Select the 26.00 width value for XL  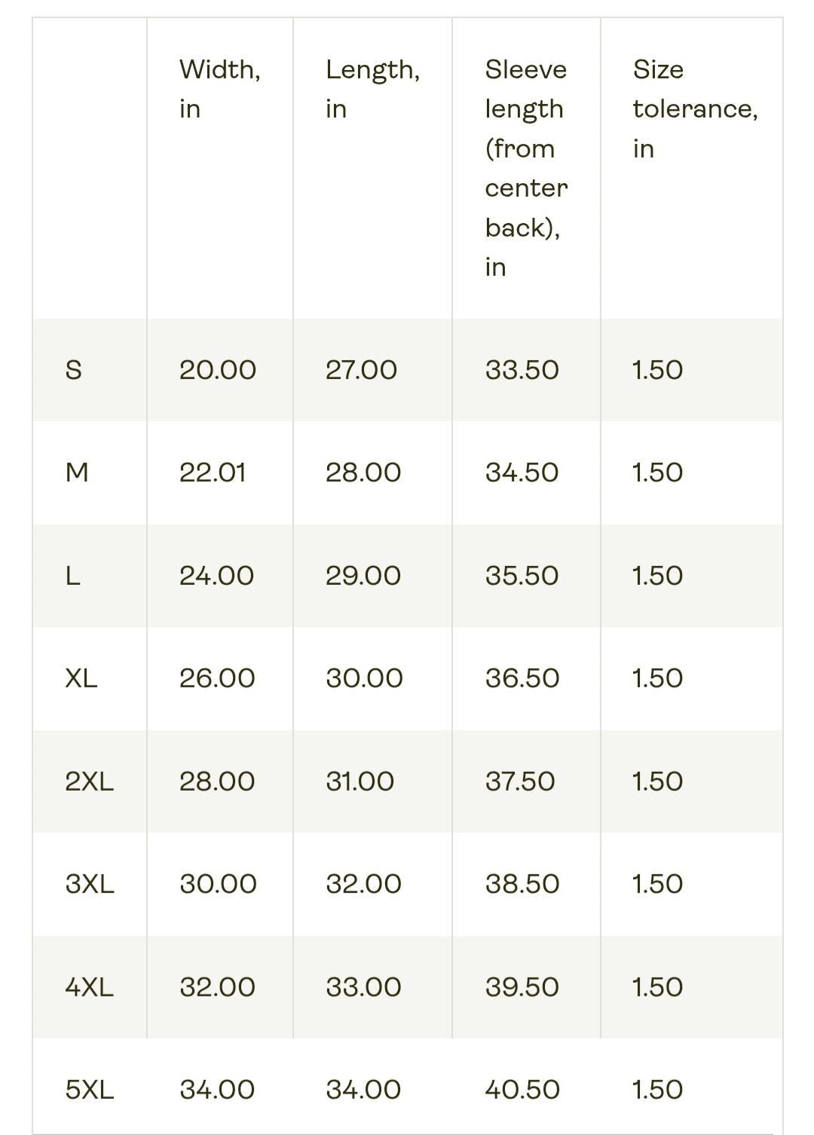tap(217, 678)
